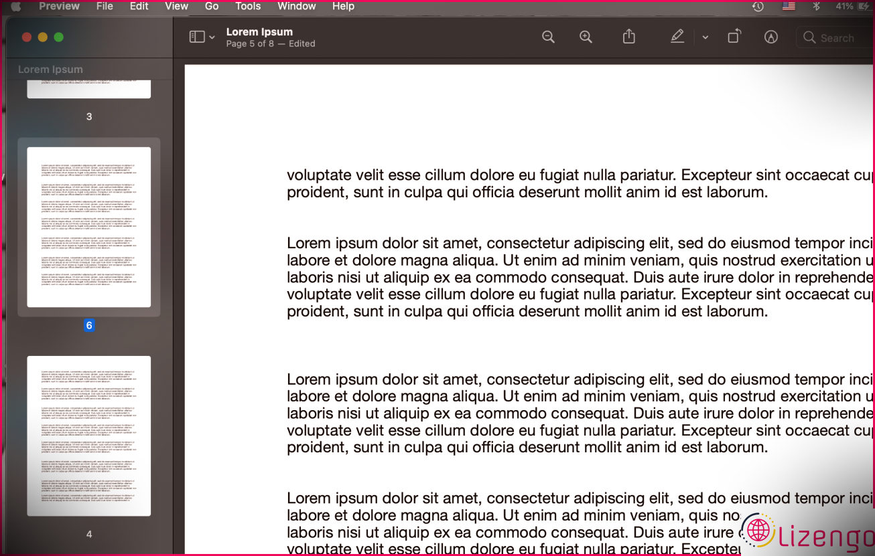This screenshot has width=875, height=556.
Task: Select the page 4 thumbnail
Action: (89, 436)
